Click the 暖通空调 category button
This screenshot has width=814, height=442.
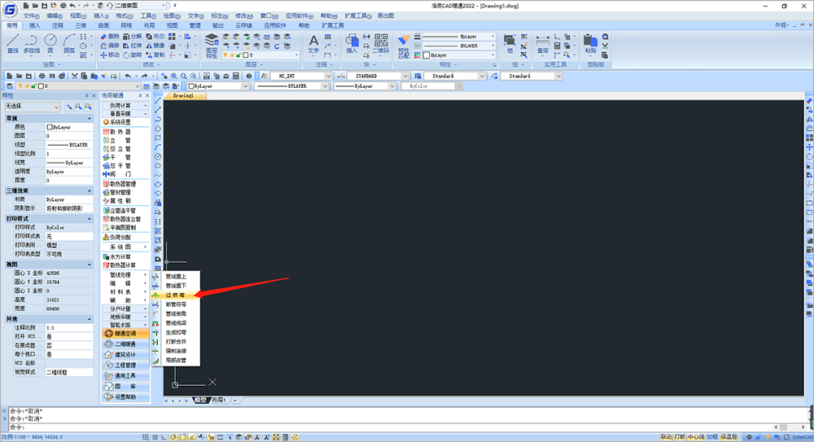coord(125,334)
